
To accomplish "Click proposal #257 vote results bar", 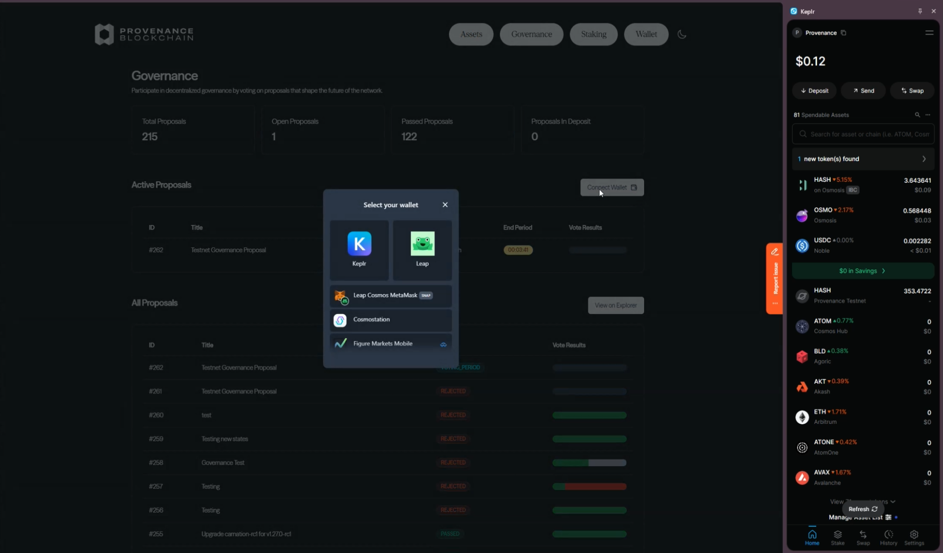I will pyautogui.click(x=589, y=487).
